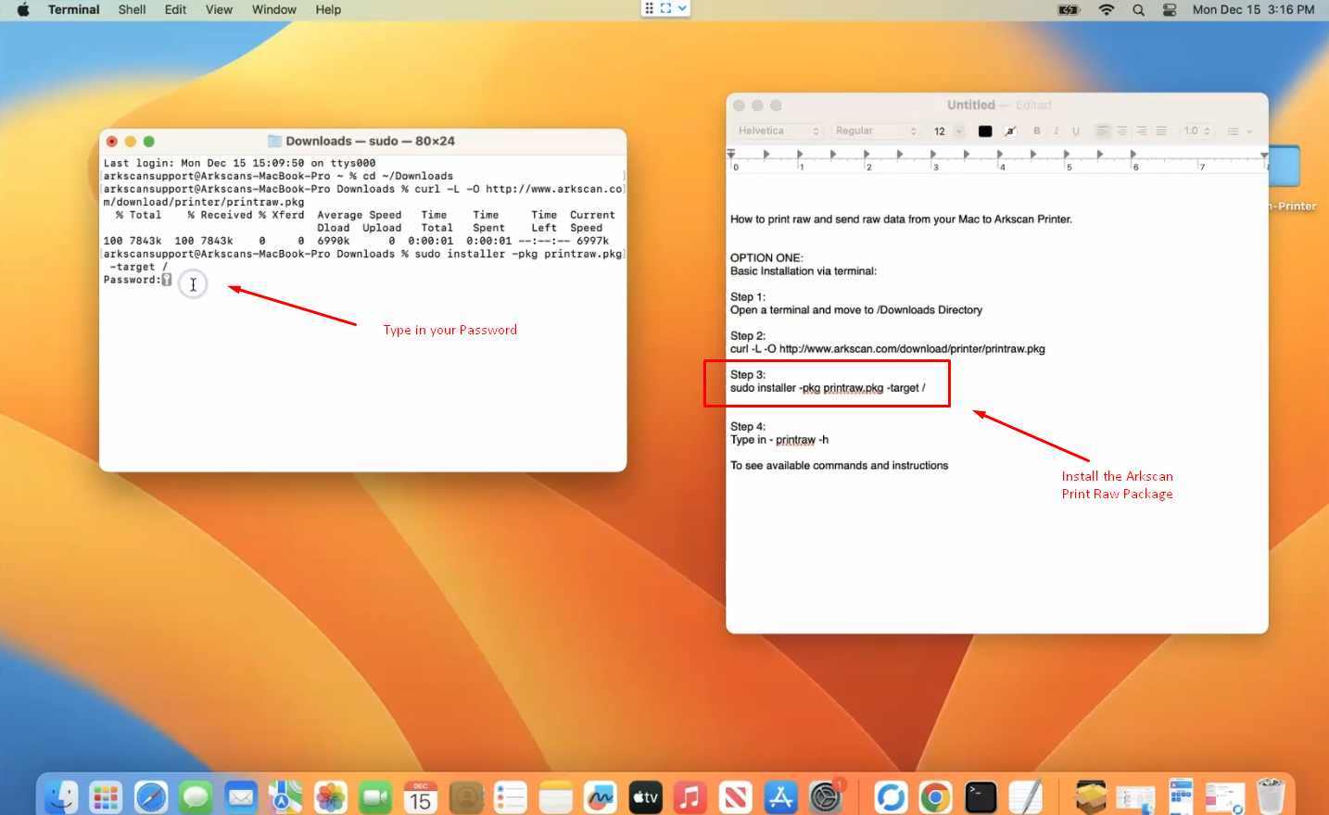Click 'To see available commands and instructions' text
This screenshot has height=815, width=1329.
click(x=839, y=466)
